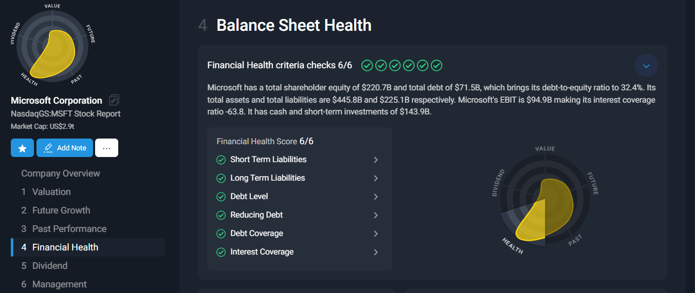Screen dimensions: 695x293
Task: Click the last green check in criteria checks
Action: [x=436, y=65]
